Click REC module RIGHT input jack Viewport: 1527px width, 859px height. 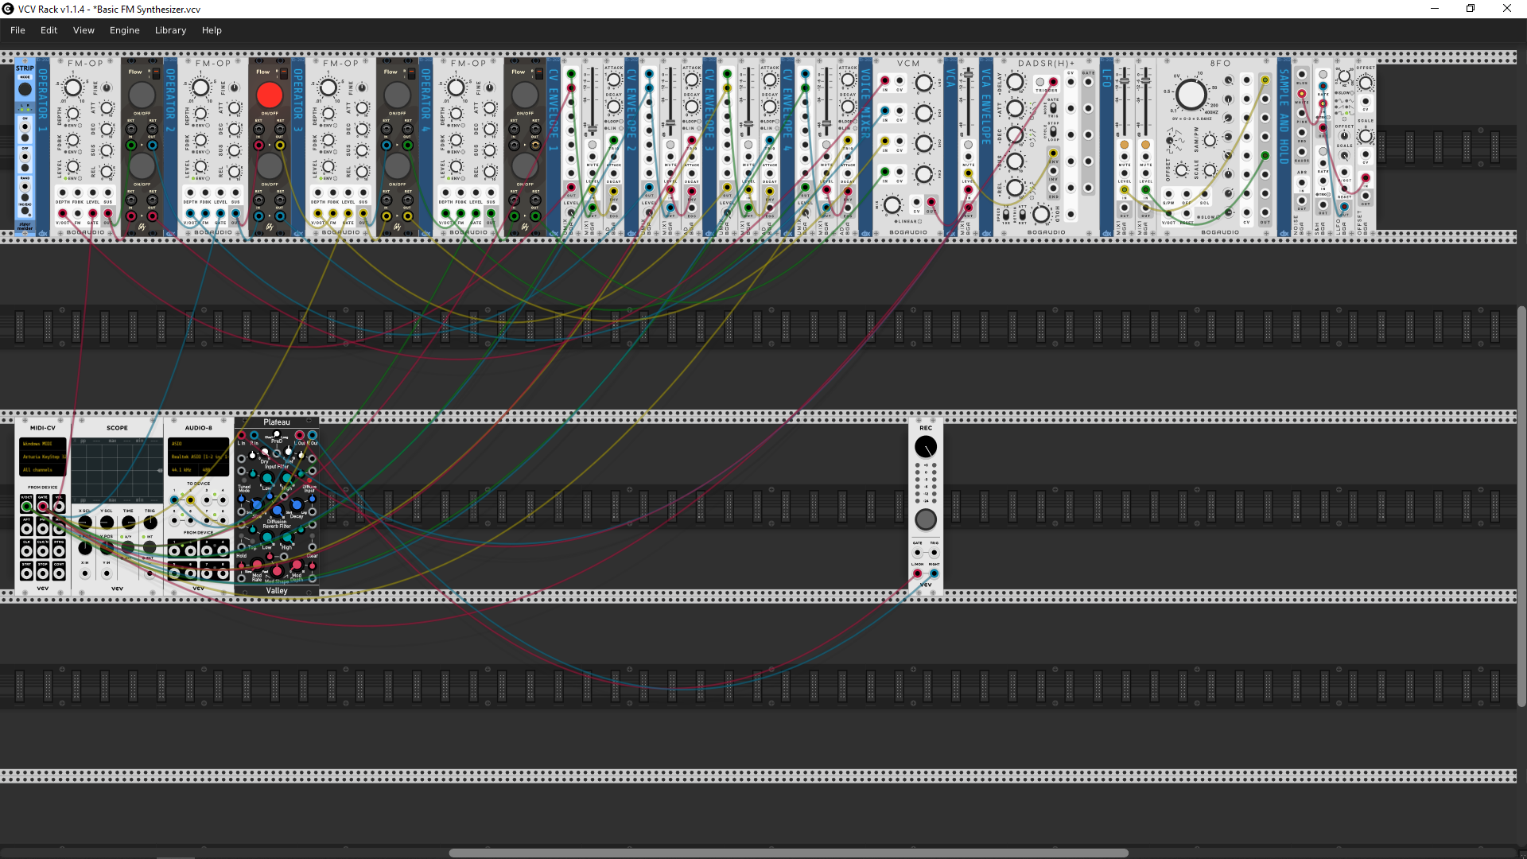click(x=934, y=573)
